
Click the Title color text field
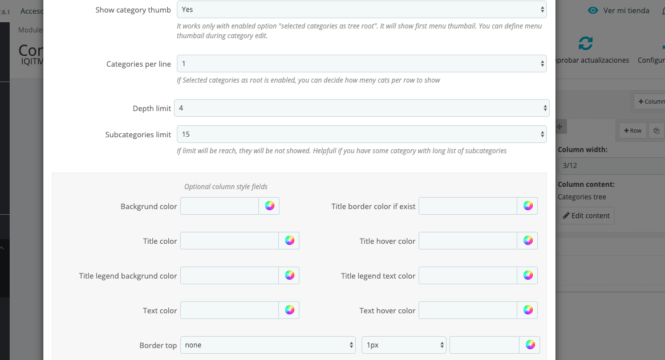229,241
